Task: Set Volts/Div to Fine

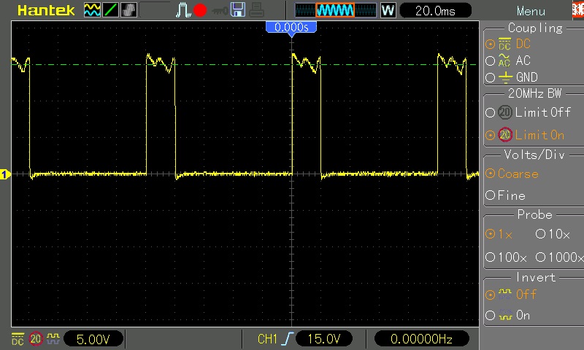Action: point(510,195)
